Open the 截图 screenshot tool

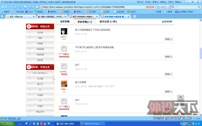pos(169,12)
